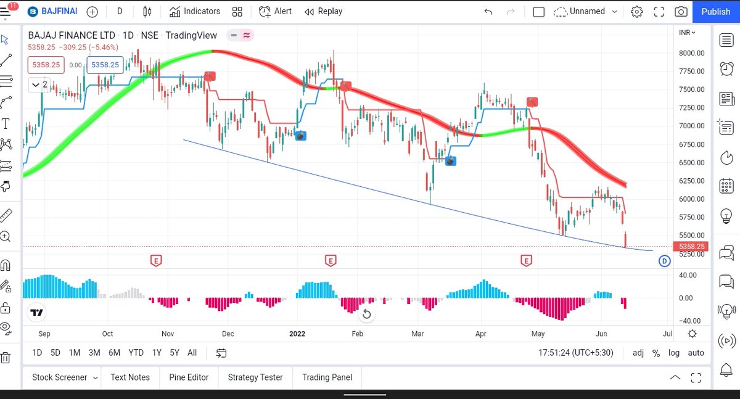Open Unnamed layout dropdown

click(x=586, y=11)
